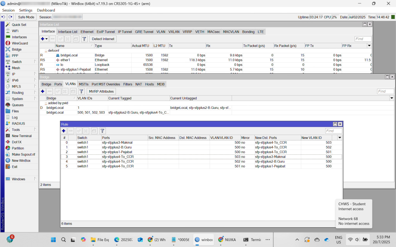Open the Bridge sidebar icon
Viewport: 396px width, 247px height.
8,49
